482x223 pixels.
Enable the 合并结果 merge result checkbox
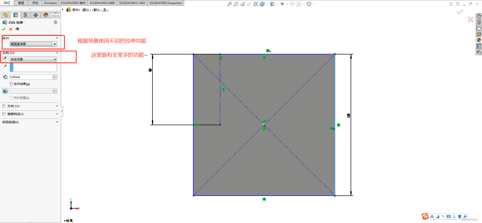11,84
